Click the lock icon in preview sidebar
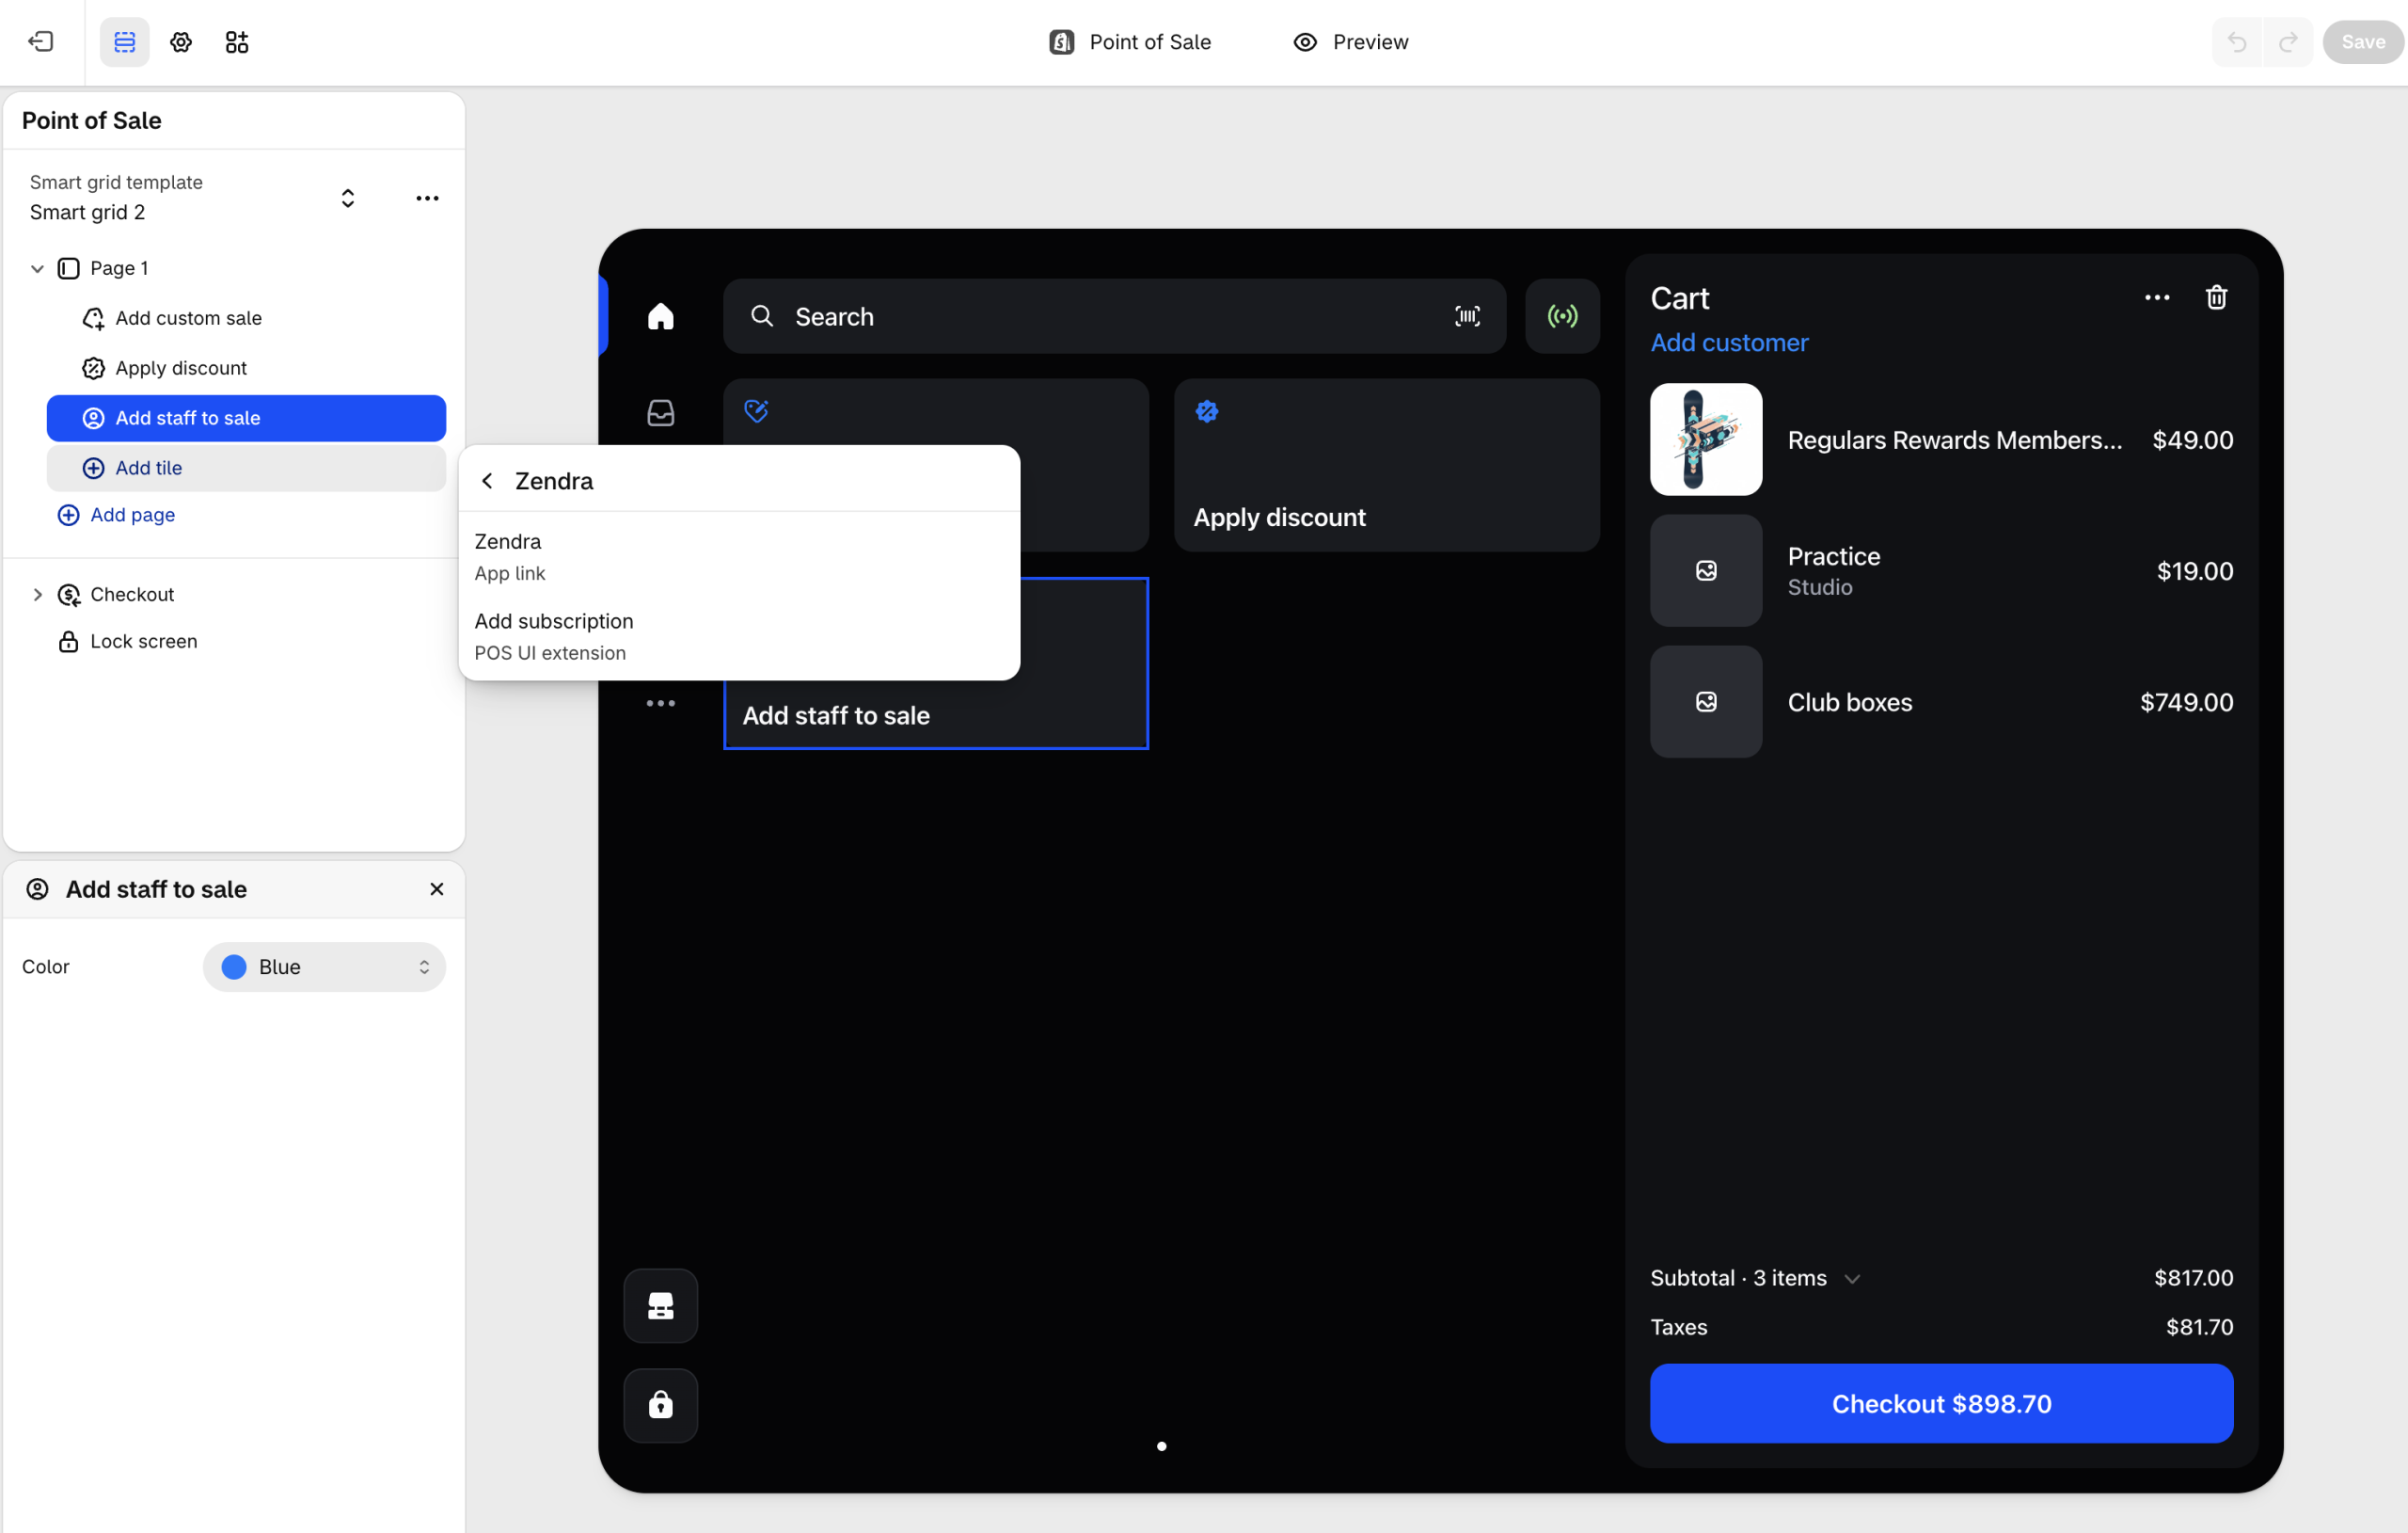This screenshot has width=2408, height=1533. click(x=660, y=1405)
